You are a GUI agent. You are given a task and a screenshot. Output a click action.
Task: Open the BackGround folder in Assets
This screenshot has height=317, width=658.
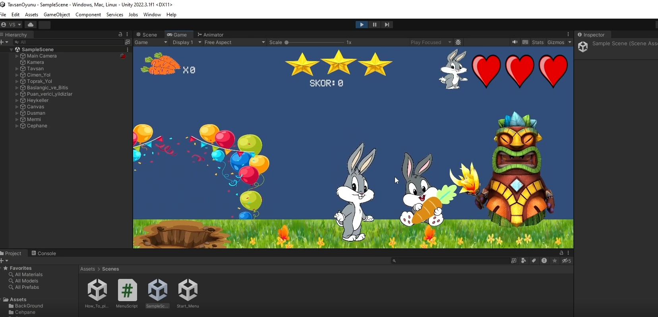click(x=29, y=306)
